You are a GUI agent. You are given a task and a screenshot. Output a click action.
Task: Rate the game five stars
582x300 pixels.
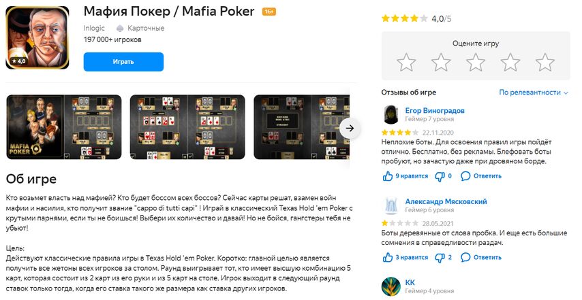coord(545,62)
